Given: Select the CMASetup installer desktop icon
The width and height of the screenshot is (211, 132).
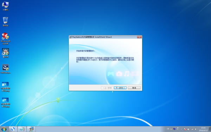Looking at the screenshot, I should tap(5, 69).
